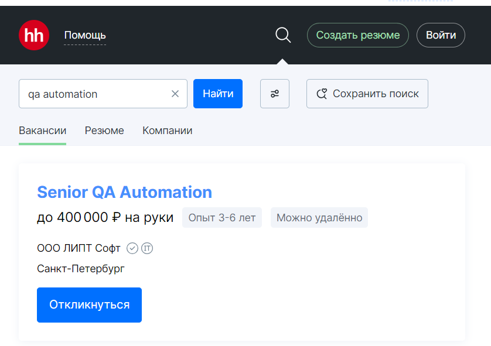Select the Вакансии tab

click(42, 131)
